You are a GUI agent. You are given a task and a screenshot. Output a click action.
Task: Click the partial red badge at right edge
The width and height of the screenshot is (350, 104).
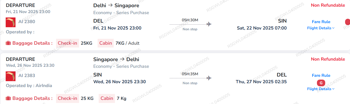coord(348,22)
